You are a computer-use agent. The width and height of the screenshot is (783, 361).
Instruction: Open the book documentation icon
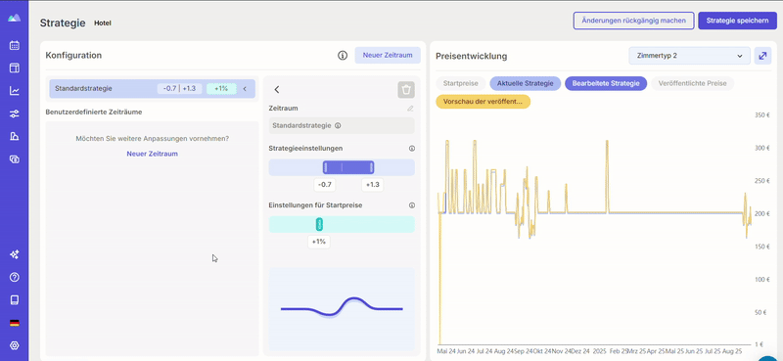point(15,300)
